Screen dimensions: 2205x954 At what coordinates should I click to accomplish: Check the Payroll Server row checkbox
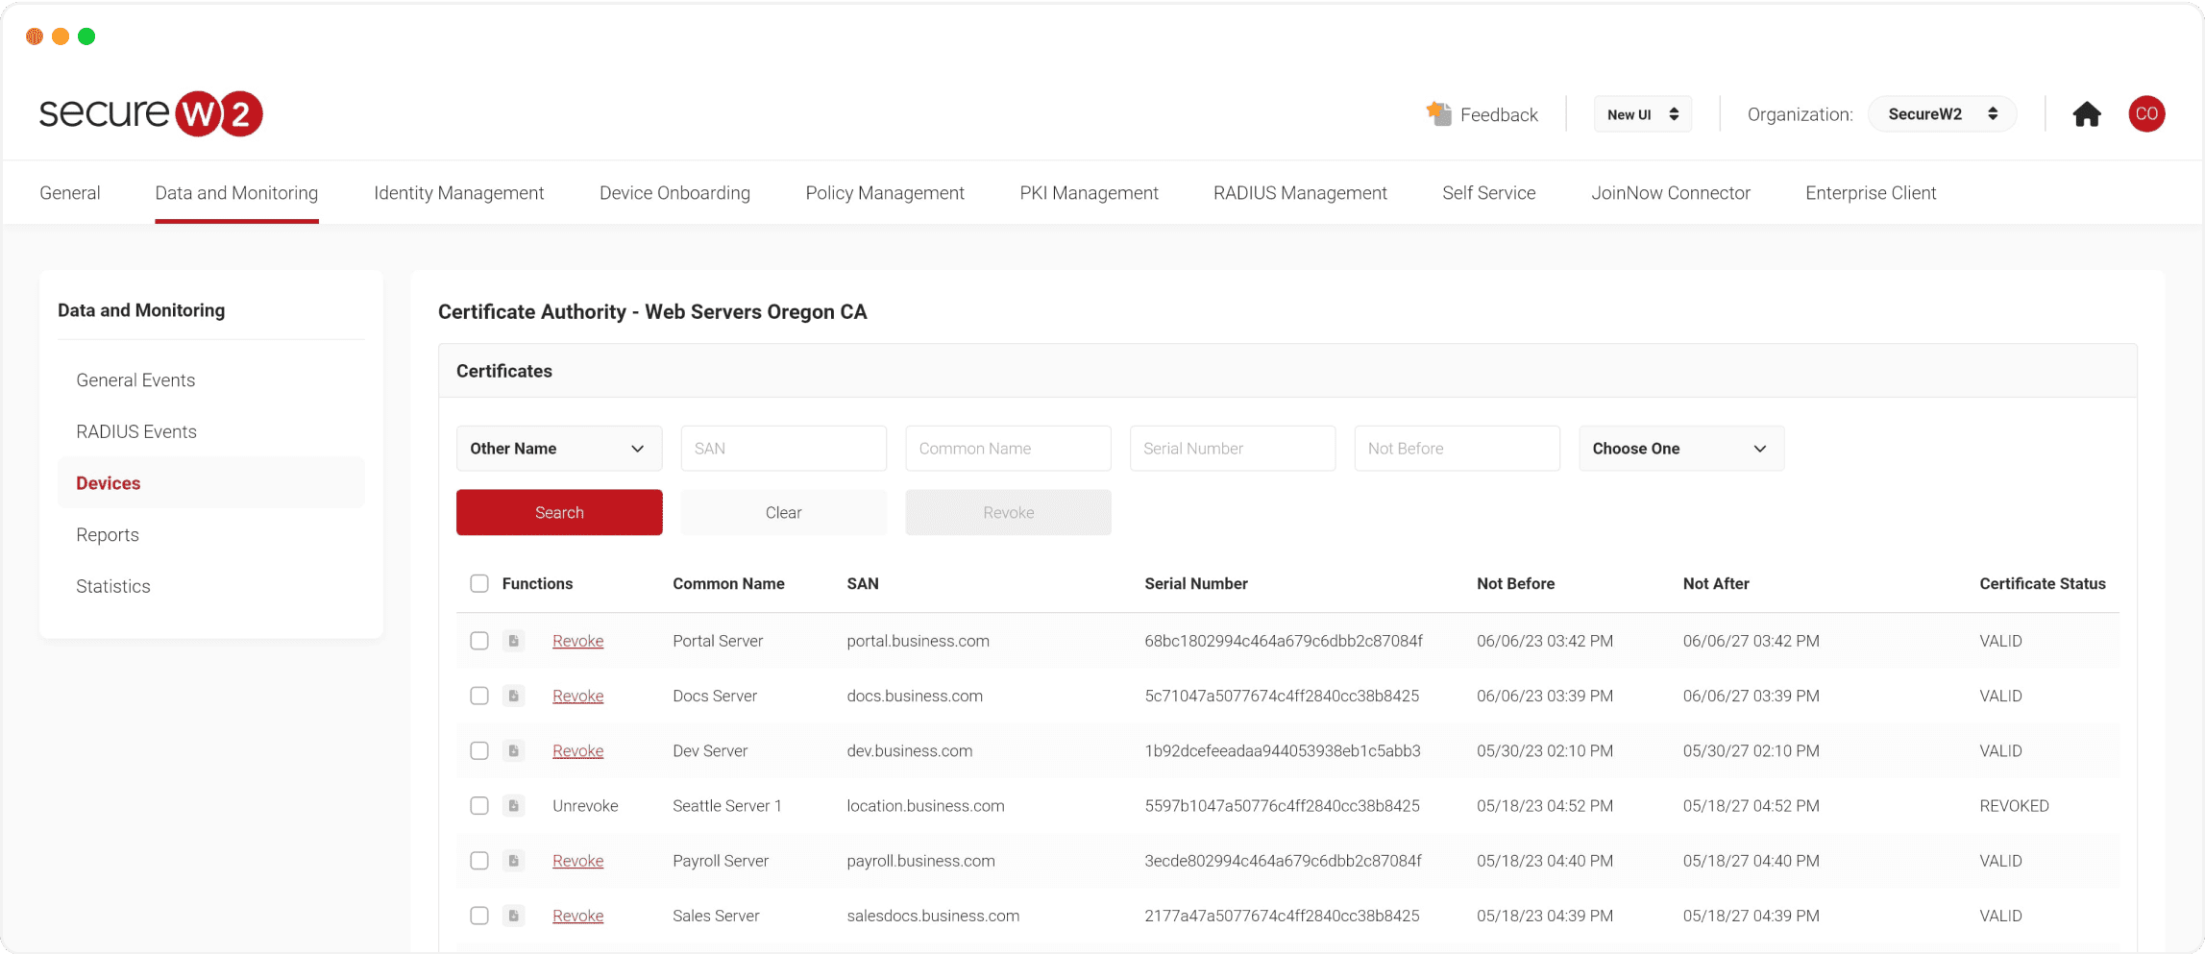pos(479,861)
